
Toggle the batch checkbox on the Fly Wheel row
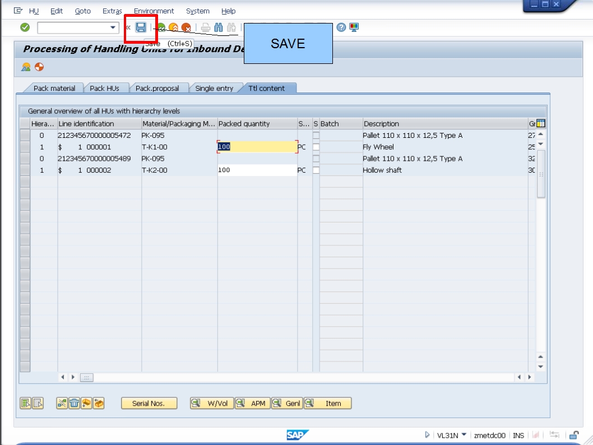pyautogui.click(x=316, y=147)
